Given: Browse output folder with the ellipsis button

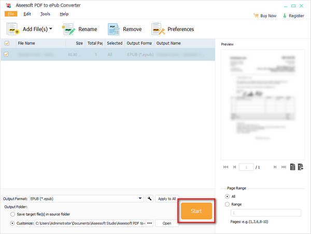Looking at the screenshot, I should [150, 223].
